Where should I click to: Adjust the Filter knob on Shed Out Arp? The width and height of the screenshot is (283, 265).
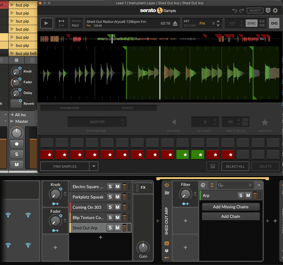click(x=186, y=194)
